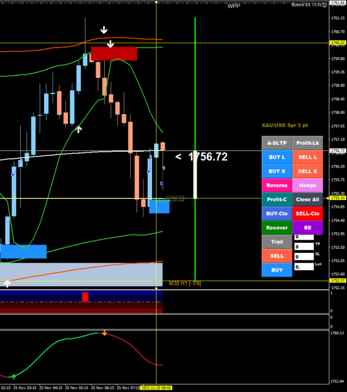Click the red block in the indicator strip
The image size is (347, 392).
(x=85, y=297)
